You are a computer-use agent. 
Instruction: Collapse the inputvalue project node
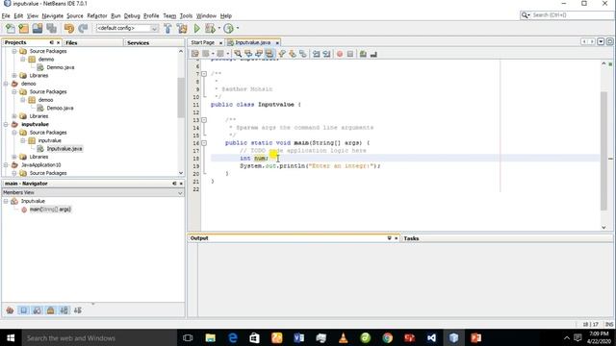tap(6, 124)
